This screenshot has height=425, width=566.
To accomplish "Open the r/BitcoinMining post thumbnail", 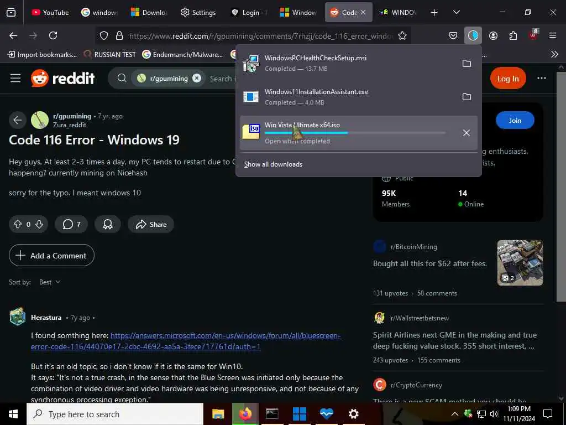I will point(520,263).
